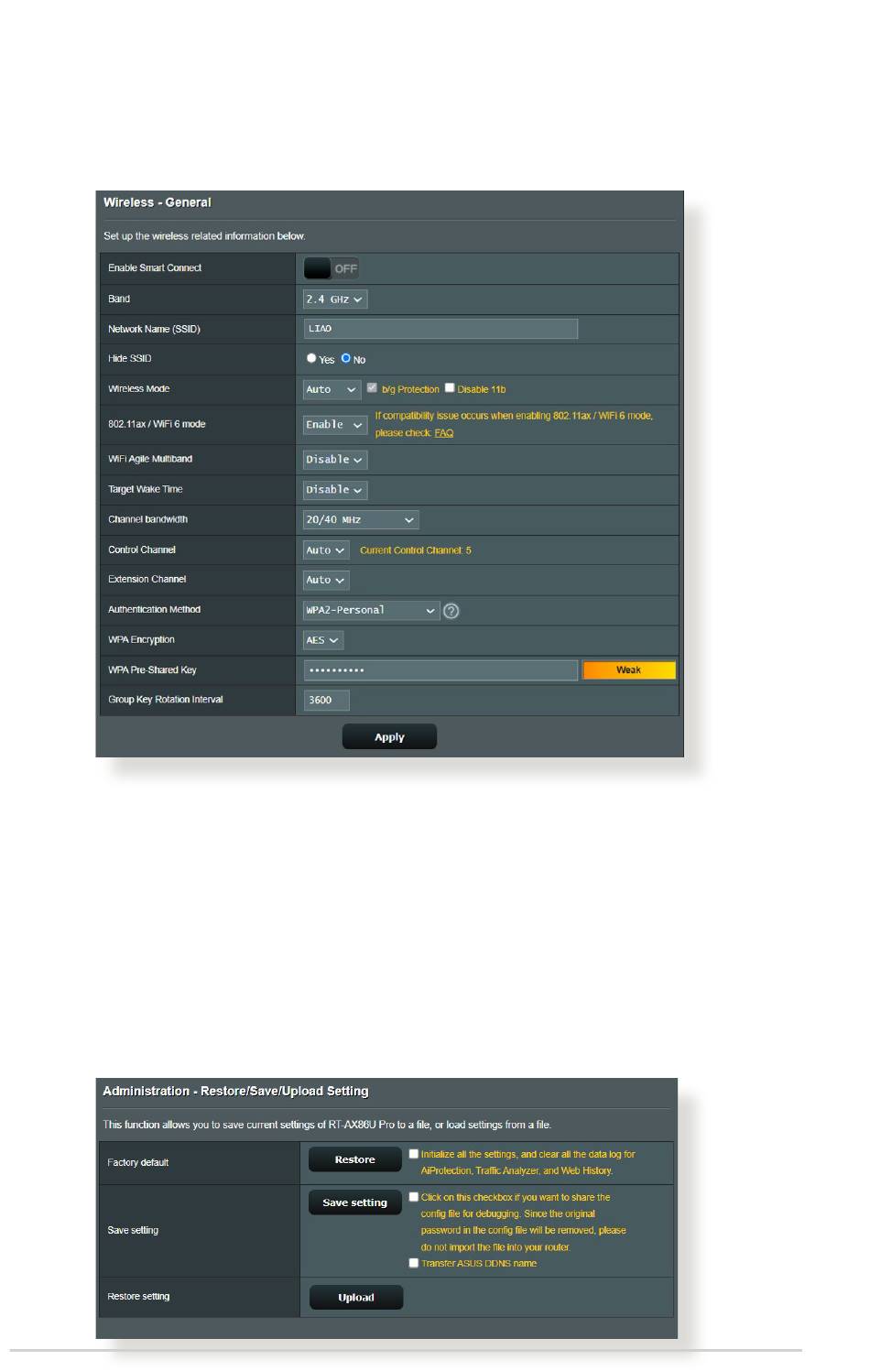The image size is (870, 1371).
Task: Open the Band 2.4 GHz dropdown
Action: (x=335, y=299)
